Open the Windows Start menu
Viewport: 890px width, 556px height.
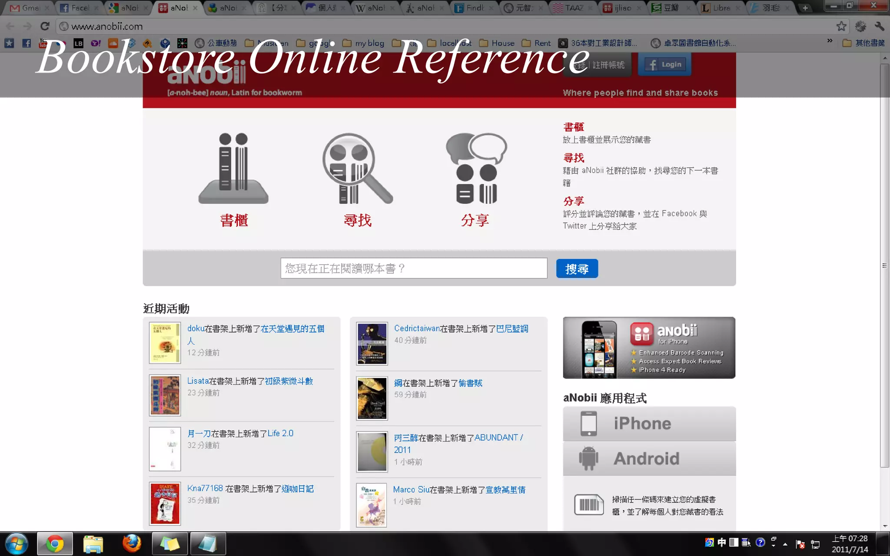point(17,544)
